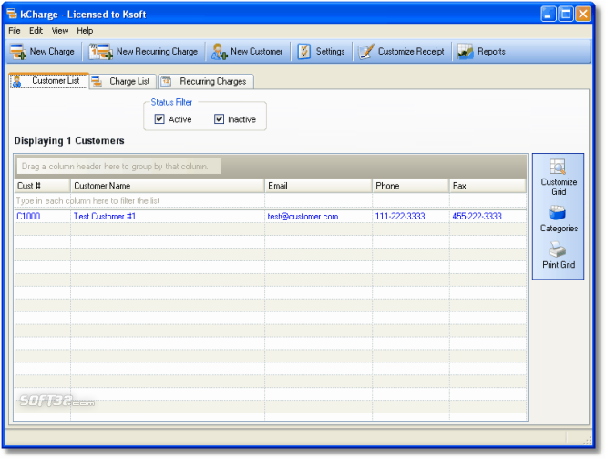Image resolution: width=606 pixels, height=459 pixels.
Task: Click the Customer List tab icon
Action: 17,81
